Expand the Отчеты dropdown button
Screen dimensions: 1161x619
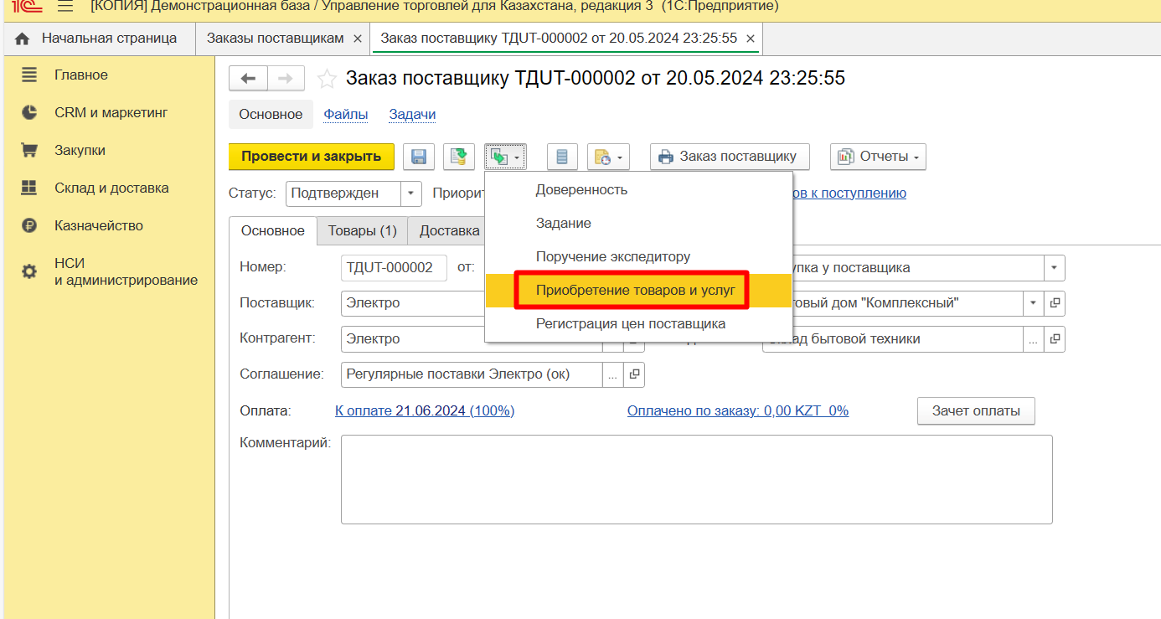(x=878, y=157)
